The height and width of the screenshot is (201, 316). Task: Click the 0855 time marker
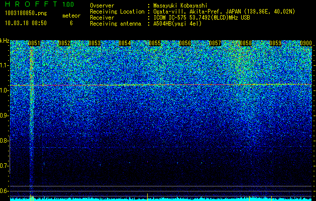tap(155, 43)
